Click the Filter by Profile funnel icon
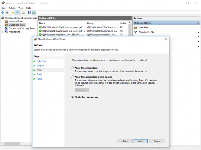Screen dimensions: 201x150 click(136, 32)
